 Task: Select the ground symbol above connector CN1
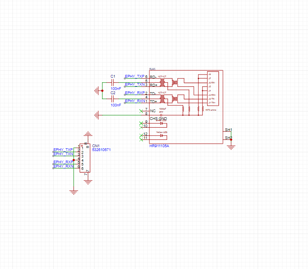click(88, 134)
